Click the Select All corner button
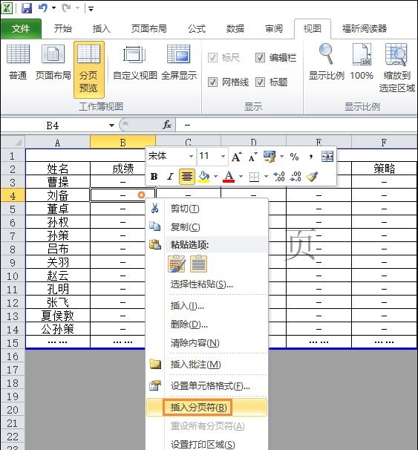Image resolution: width=418 pixels, height=450 pixels. (x=13, y=143)
